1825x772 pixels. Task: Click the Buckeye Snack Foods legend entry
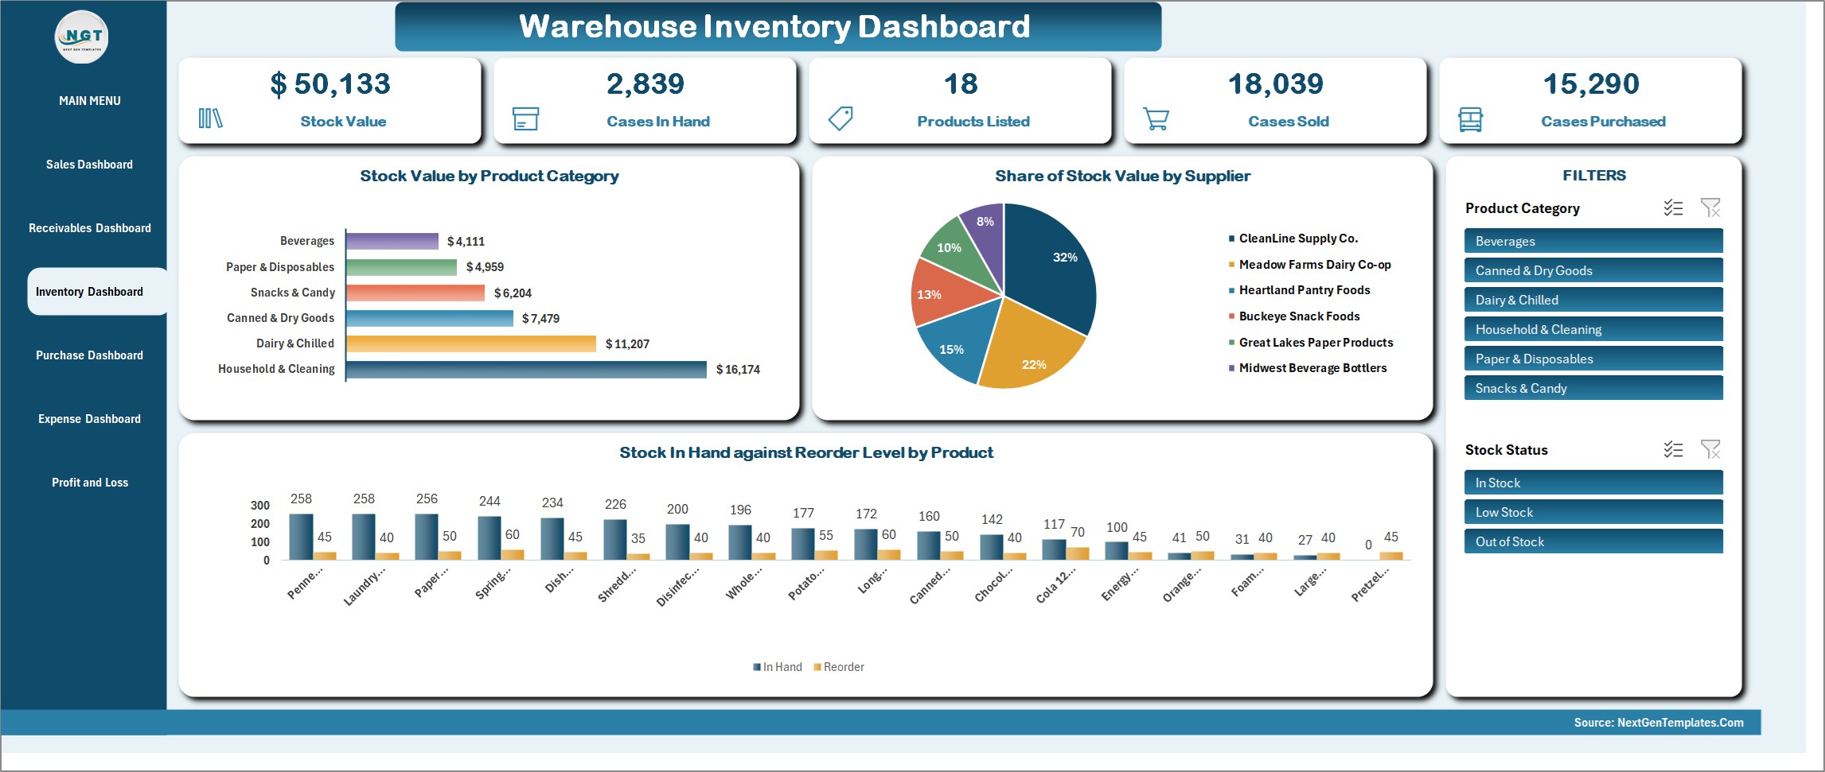(1294, 316)
